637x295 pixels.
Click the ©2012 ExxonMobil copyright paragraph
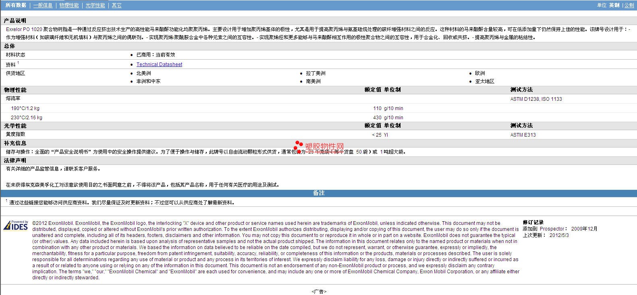point(276,250)
